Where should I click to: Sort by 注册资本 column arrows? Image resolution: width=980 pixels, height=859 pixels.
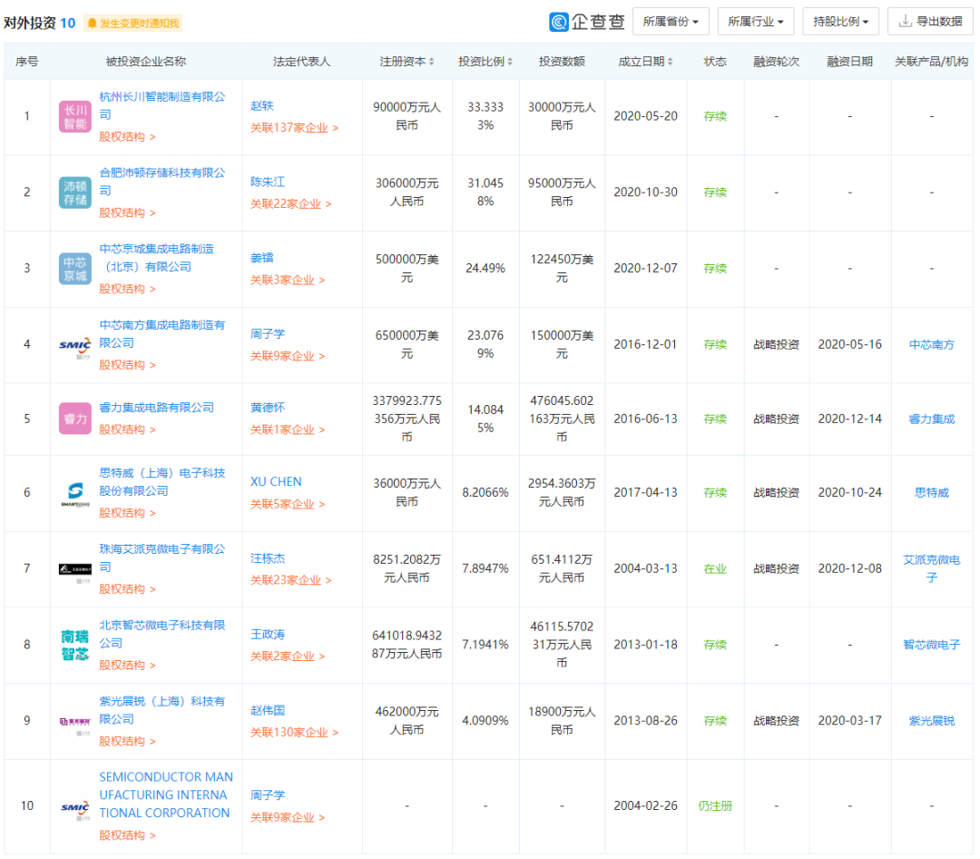pos(431,62)
